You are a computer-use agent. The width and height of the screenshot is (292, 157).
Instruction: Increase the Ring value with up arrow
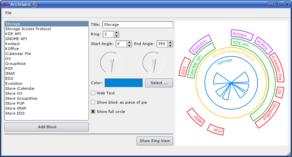116,32
